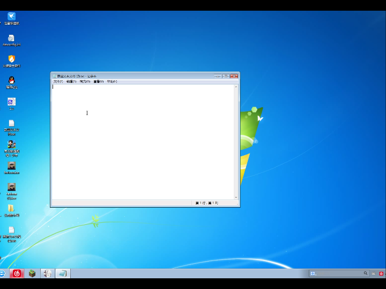
Task: Open the 查看(V) menu in Notepad
Action: (99, 81)
